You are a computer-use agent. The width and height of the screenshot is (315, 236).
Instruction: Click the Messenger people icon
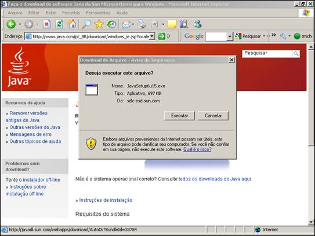197,24
